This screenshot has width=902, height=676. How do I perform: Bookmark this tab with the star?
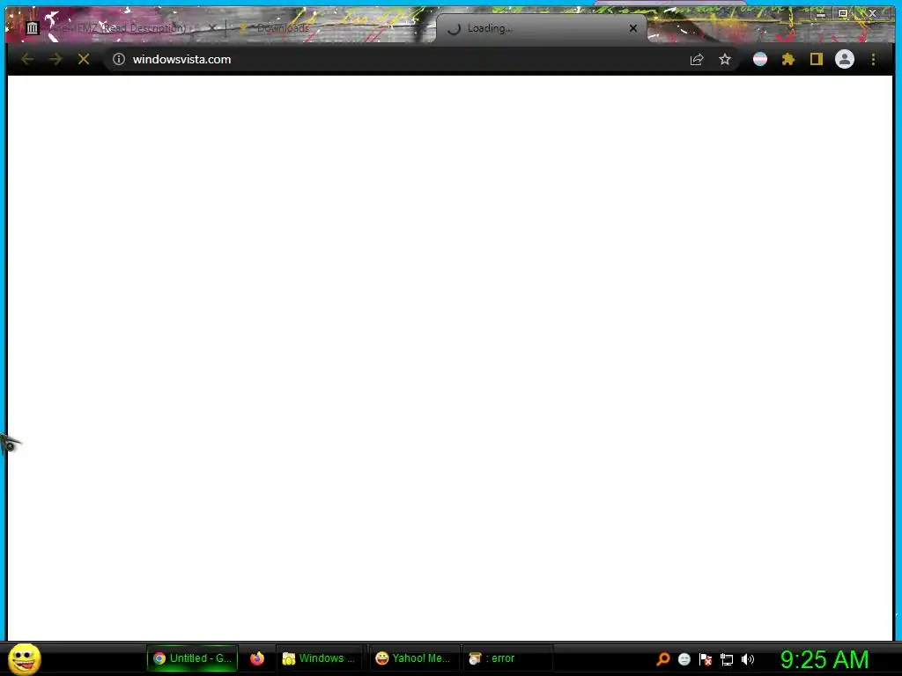[x=725, y=59]
